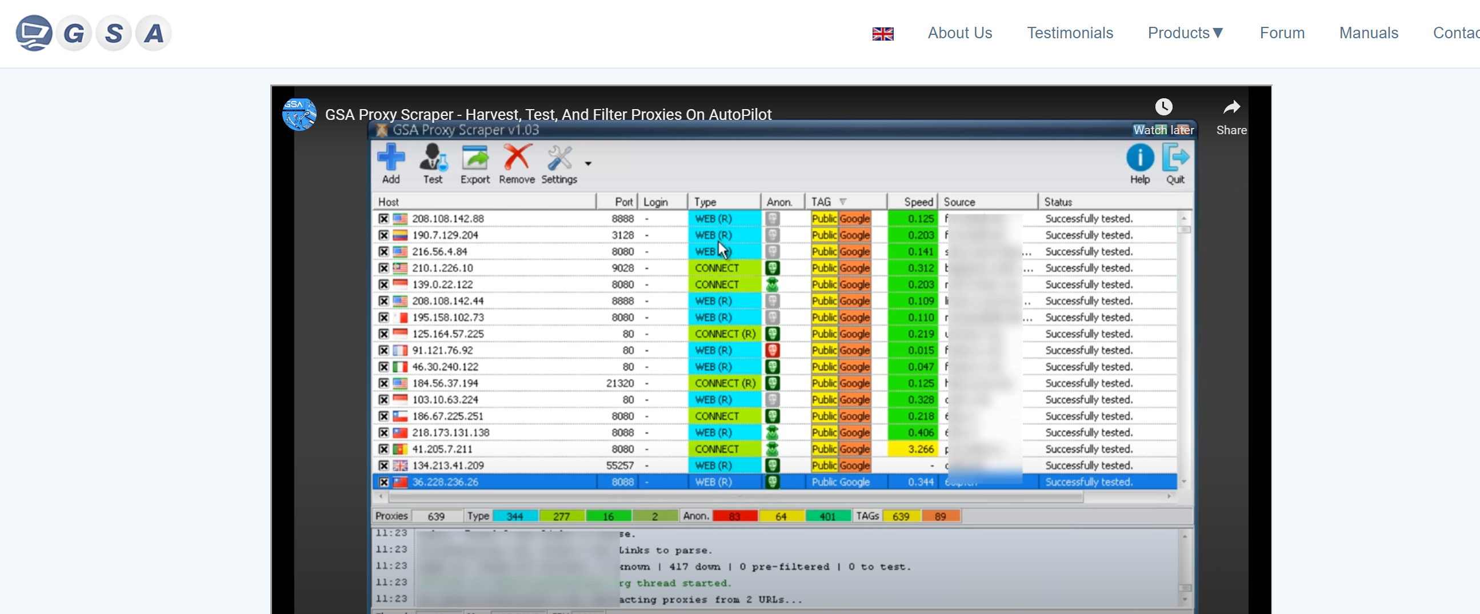Toggle checkbox for 139.0.22.122
The image size is (1480, 614).
pos(383,284)
